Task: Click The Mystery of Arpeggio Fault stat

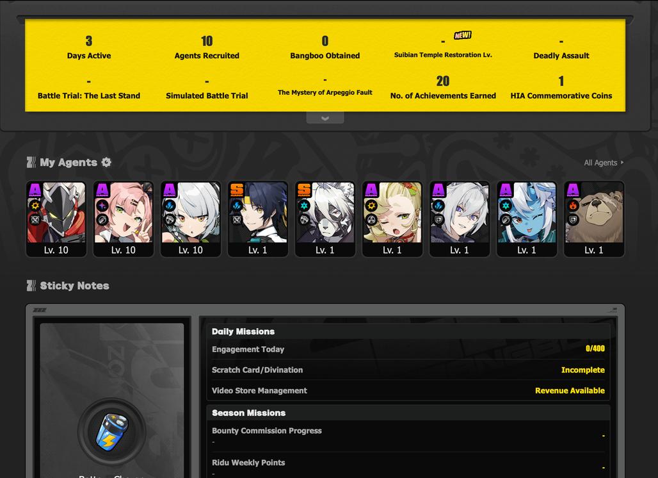Action: point(325,87)
